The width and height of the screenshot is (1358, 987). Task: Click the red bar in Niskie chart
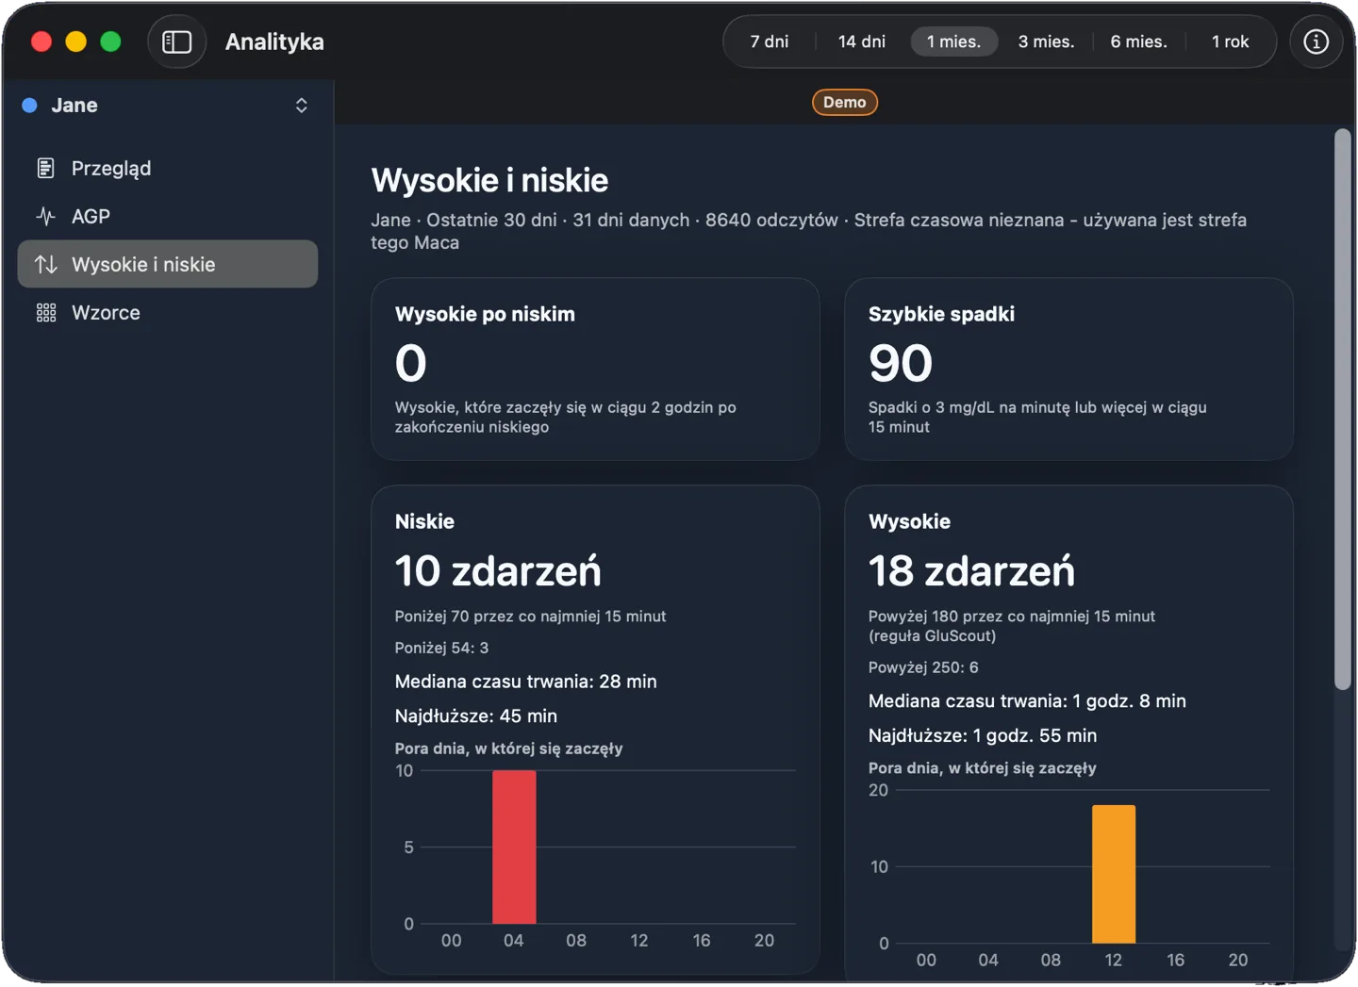(514, 847)
